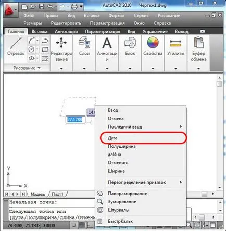Toggle clean screen icon in status bar

click(x=213, y=225)
